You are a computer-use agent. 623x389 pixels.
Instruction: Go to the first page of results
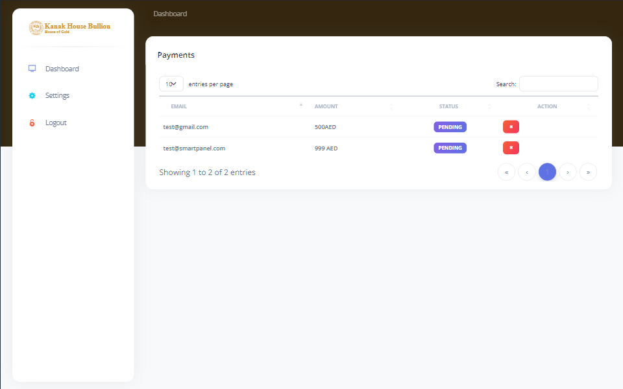(x=506, y=172)
